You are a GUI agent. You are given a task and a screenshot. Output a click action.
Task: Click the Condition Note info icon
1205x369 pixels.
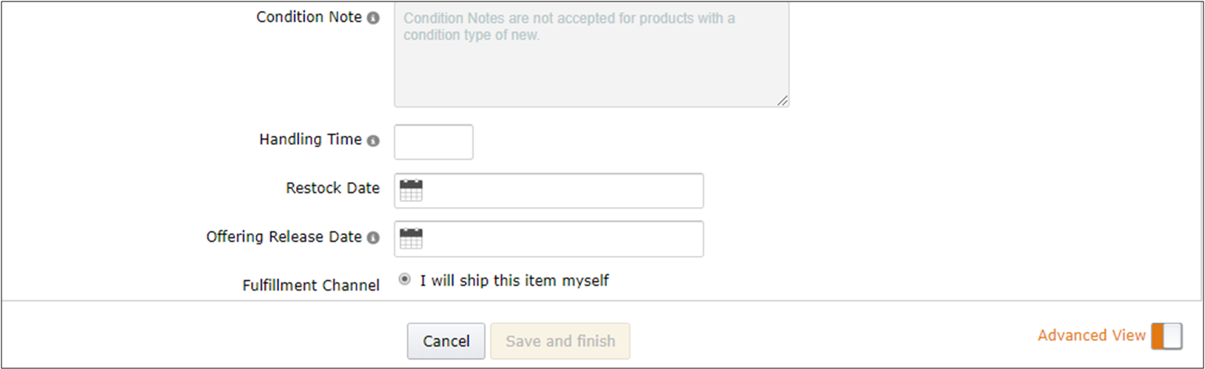373,18
